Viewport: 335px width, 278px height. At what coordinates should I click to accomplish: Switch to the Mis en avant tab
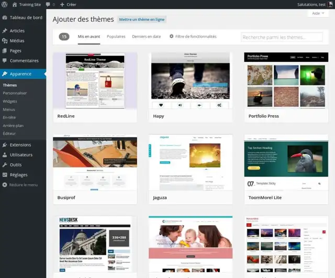point(89,37)
